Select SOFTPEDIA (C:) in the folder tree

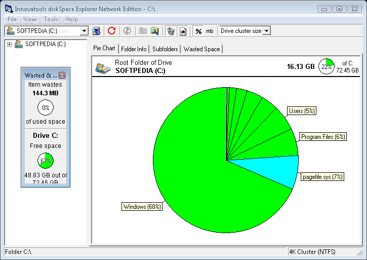[x=46, y=44]
